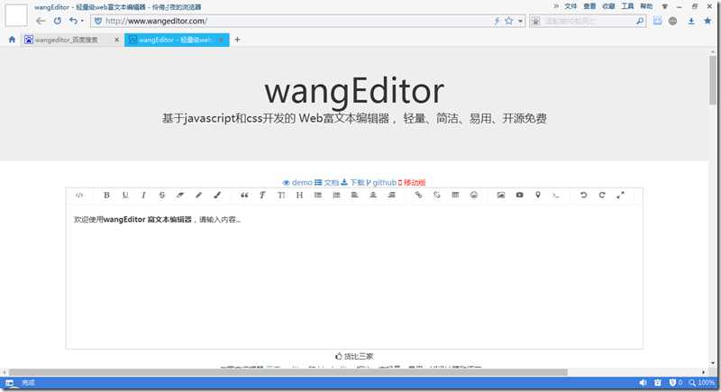
Task: Open the 工具 menu
Action: click(627, 6)
